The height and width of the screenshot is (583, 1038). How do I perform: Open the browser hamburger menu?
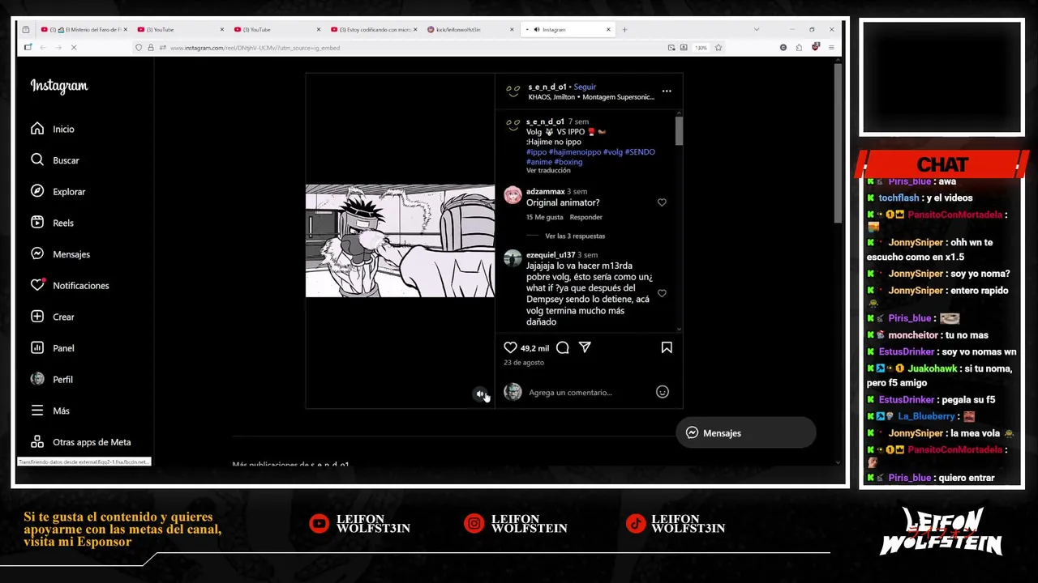(831, 48)
